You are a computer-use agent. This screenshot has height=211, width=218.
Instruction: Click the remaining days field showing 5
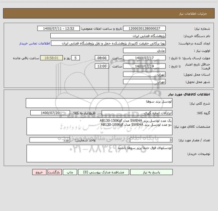(75, 58)
